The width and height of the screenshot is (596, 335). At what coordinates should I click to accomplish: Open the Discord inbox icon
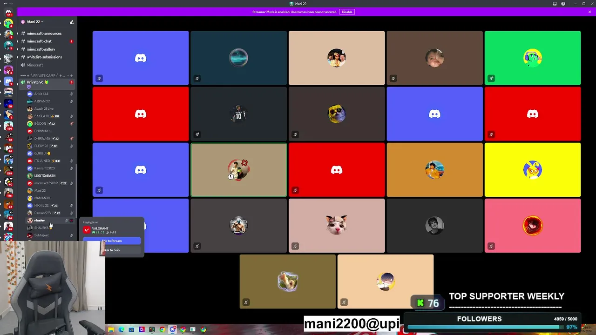(555, 4)
